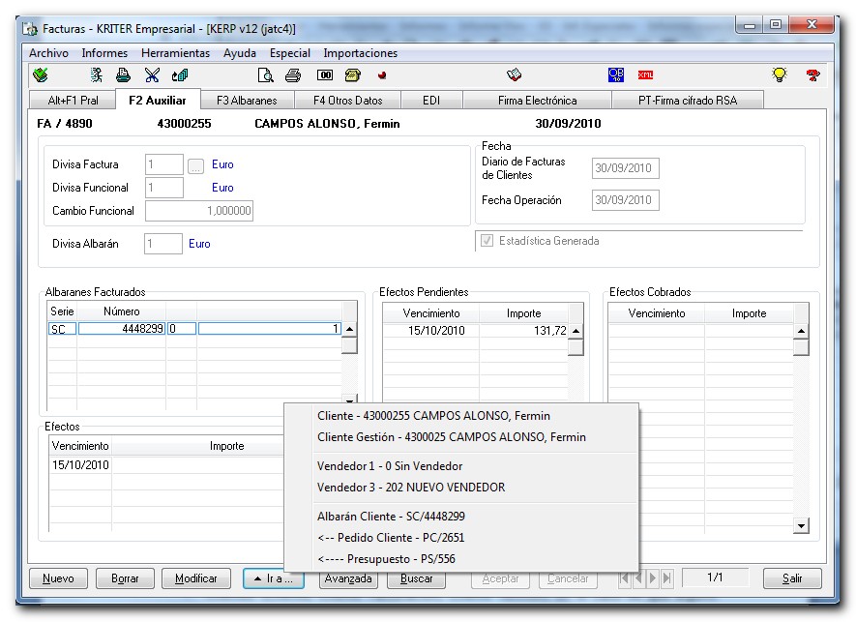Click the red question mark help icon
The height and width of the screenshot is (622, 856).
point(813,74)
